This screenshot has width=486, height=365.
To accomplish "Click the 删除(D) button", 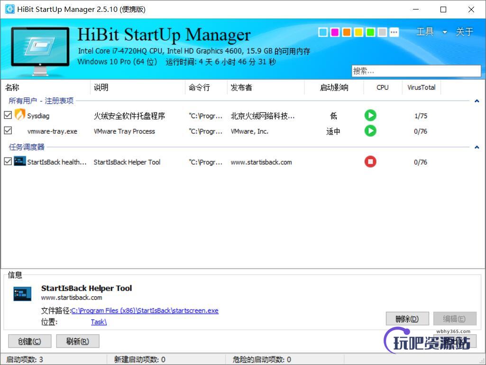I will (x=407, y=319).
